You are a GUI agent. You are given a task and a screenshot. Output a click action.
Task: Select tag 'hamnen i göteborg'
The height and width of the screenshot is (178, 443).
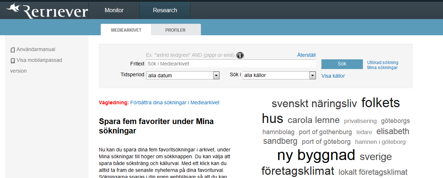(x=380, y=142)
